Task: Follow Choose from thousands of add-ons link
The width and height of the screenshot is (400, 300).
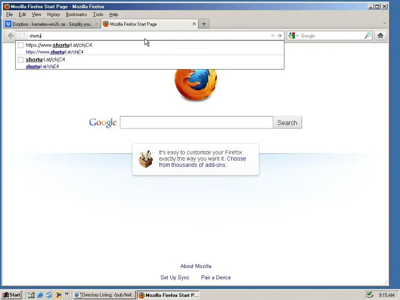Action: (202, 162)
